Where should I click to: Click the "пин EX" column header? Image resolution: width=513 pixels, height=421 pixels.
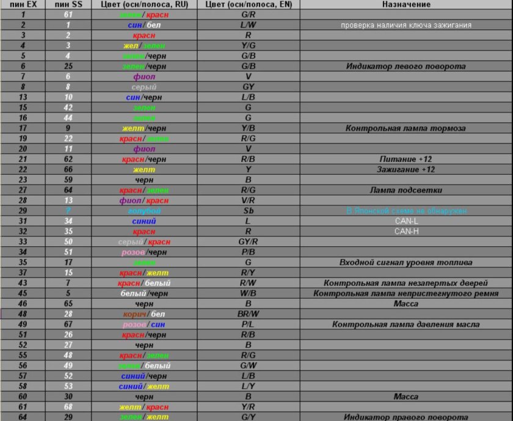tap(23, 4)
